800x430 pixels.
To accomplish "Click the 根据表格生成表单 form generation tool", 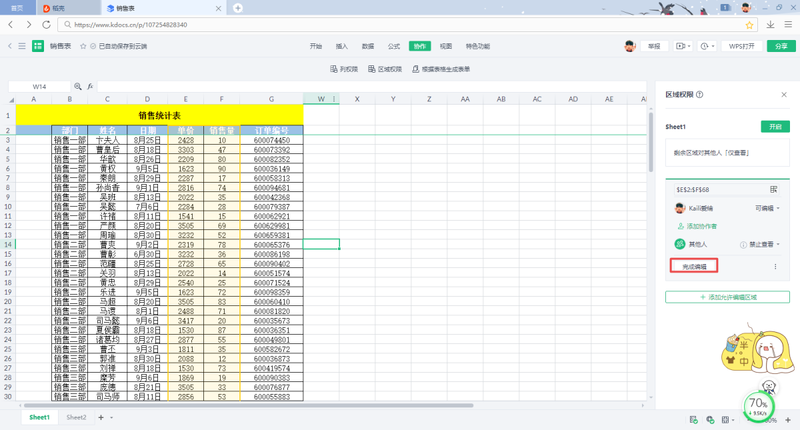I will pos(441,69).
